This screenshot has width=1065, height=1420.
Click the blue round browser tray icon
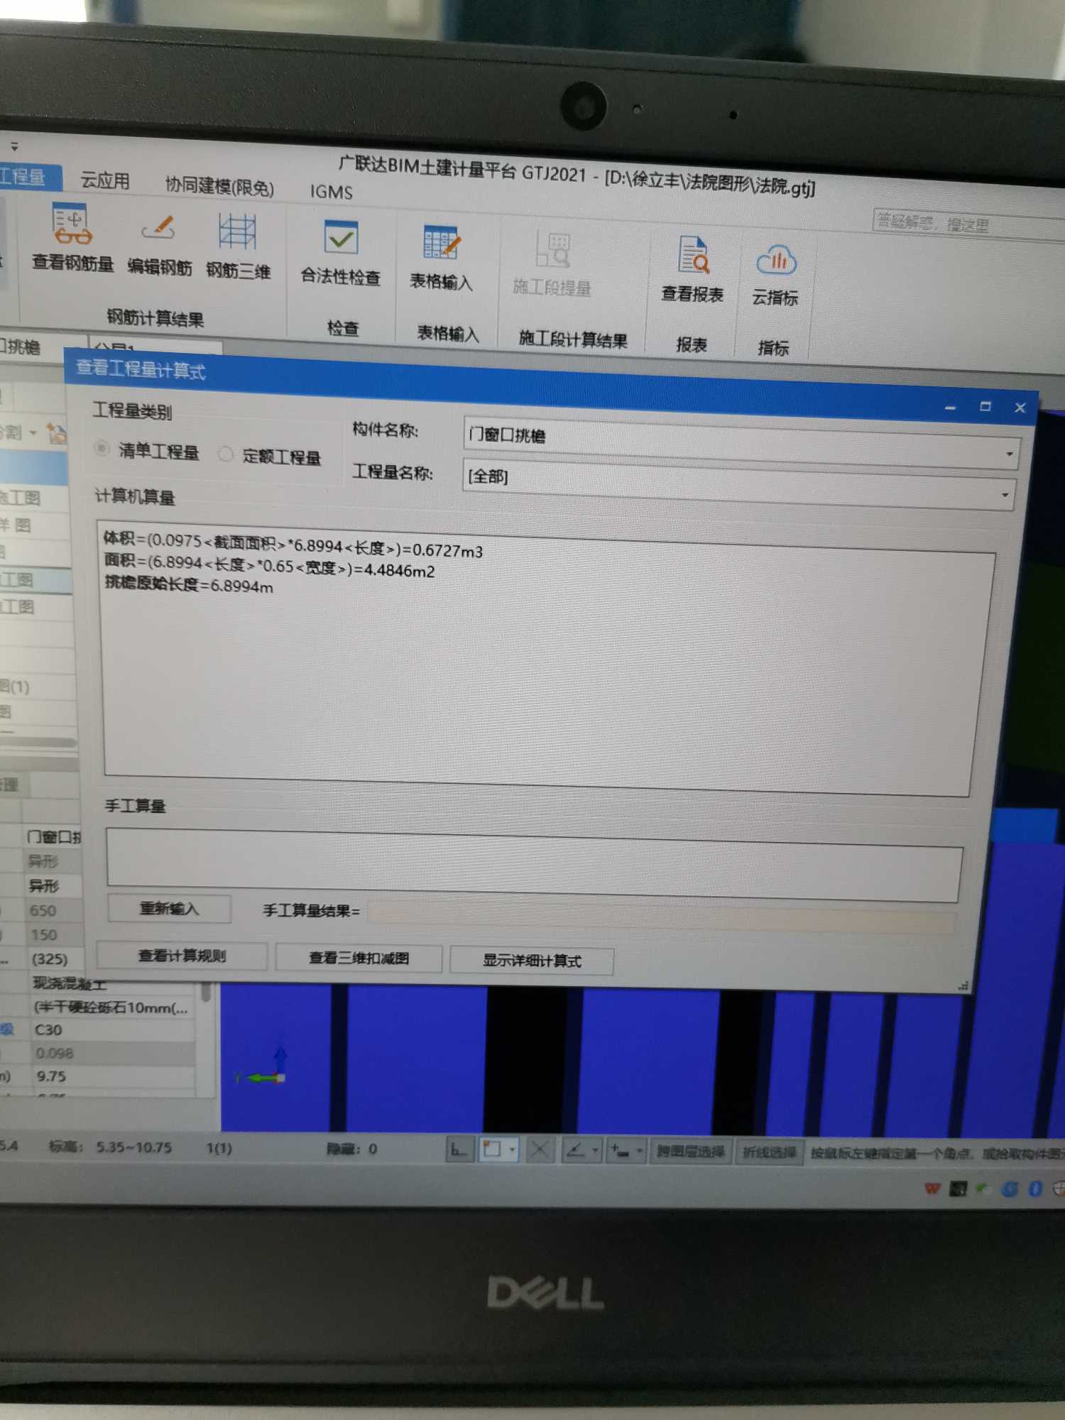[1010, 1188]
